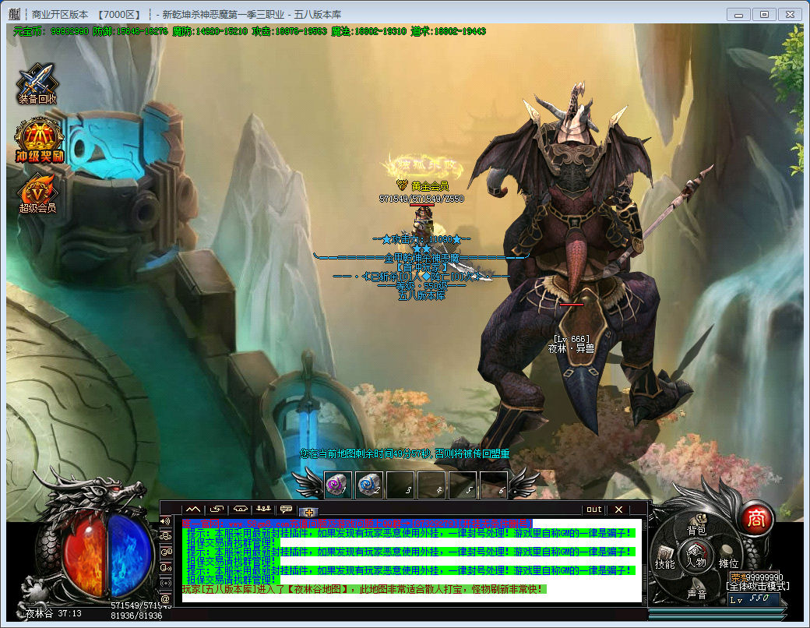Image resolution: width=810 pixels, height=628 pixels.
Task: Click the handshake trade icon in chat toolbar
Action: [240, 509]
